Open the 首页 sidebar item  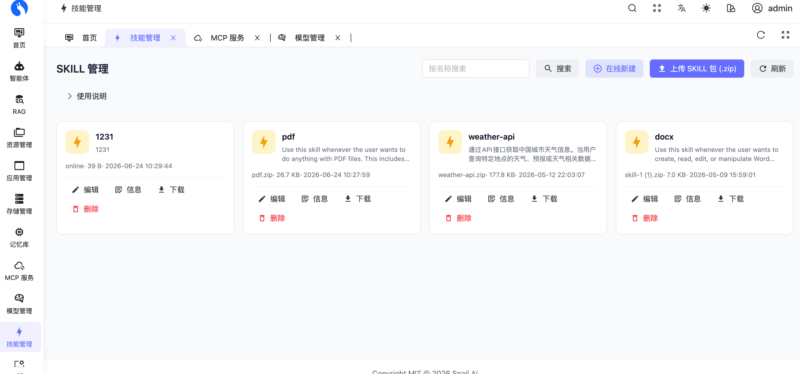tap(19, 39)
